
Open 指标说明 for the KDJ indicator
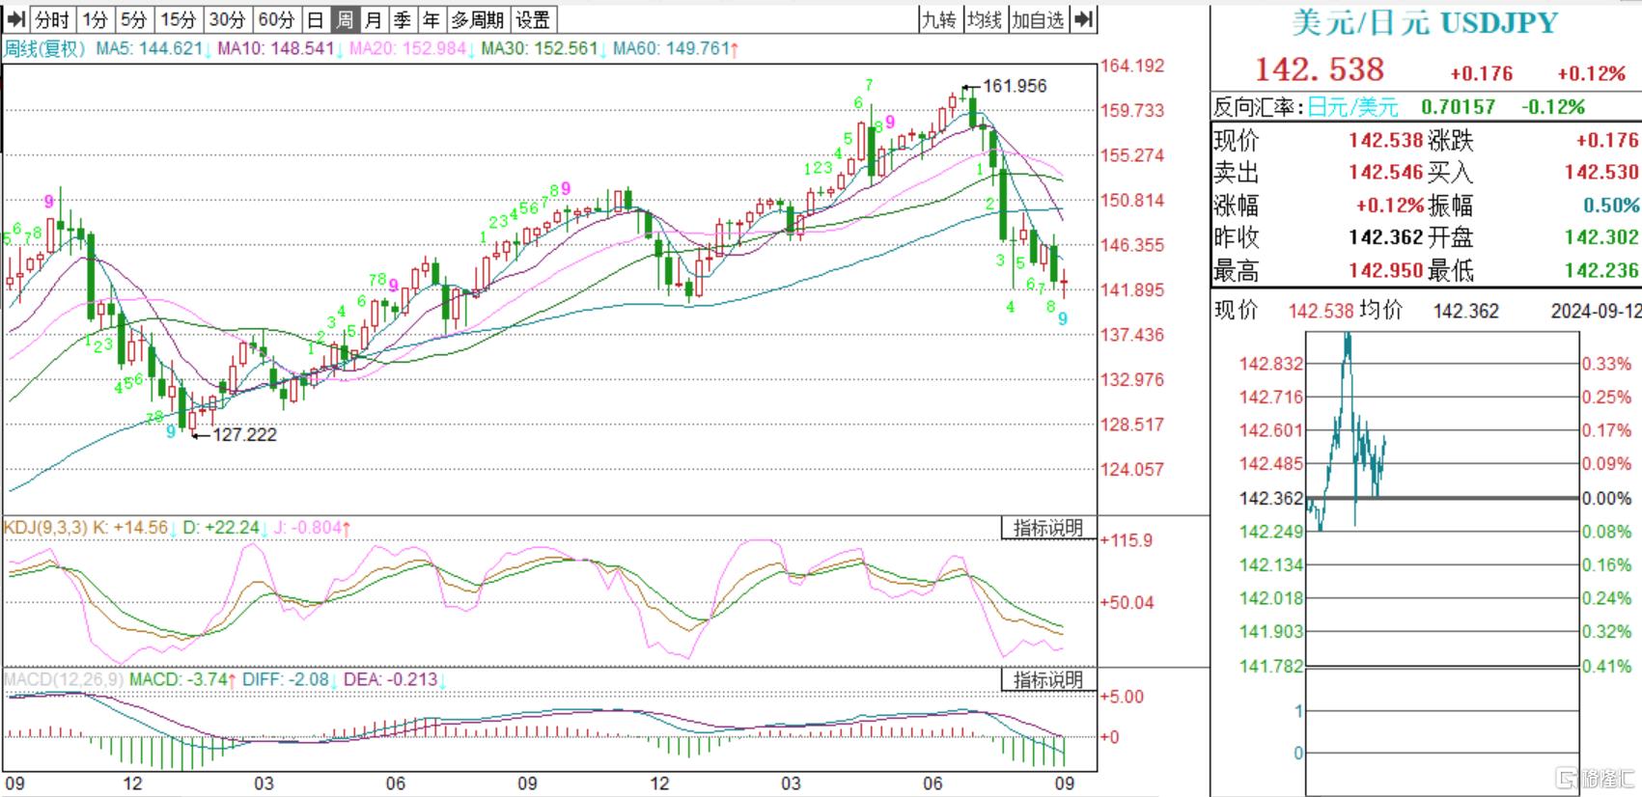1048,528
